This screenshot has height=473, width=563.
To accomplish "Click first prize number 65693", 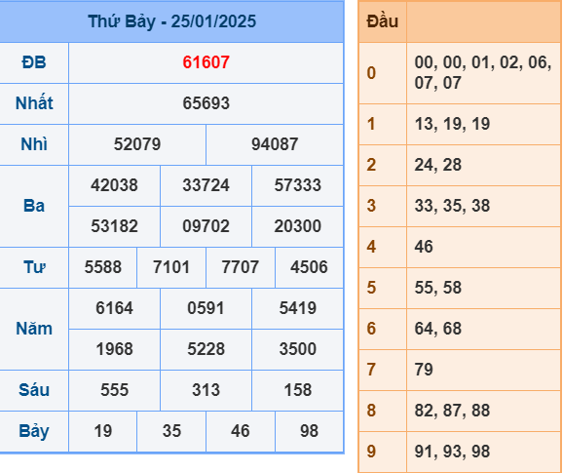I will tap(206, 103).
